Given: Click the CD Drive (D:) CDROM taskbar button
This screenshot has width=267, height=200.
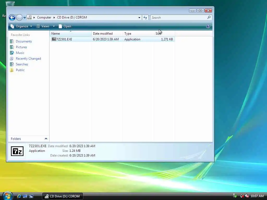Looking at the screenshot, I should point(63,196).
